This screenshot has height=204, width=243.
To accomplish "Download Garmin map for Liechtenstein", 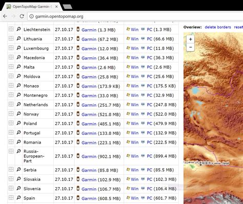I will [x=89, y=30].
